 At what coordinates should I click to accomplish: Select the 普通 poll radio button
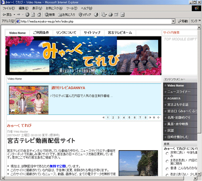[167, 169]
